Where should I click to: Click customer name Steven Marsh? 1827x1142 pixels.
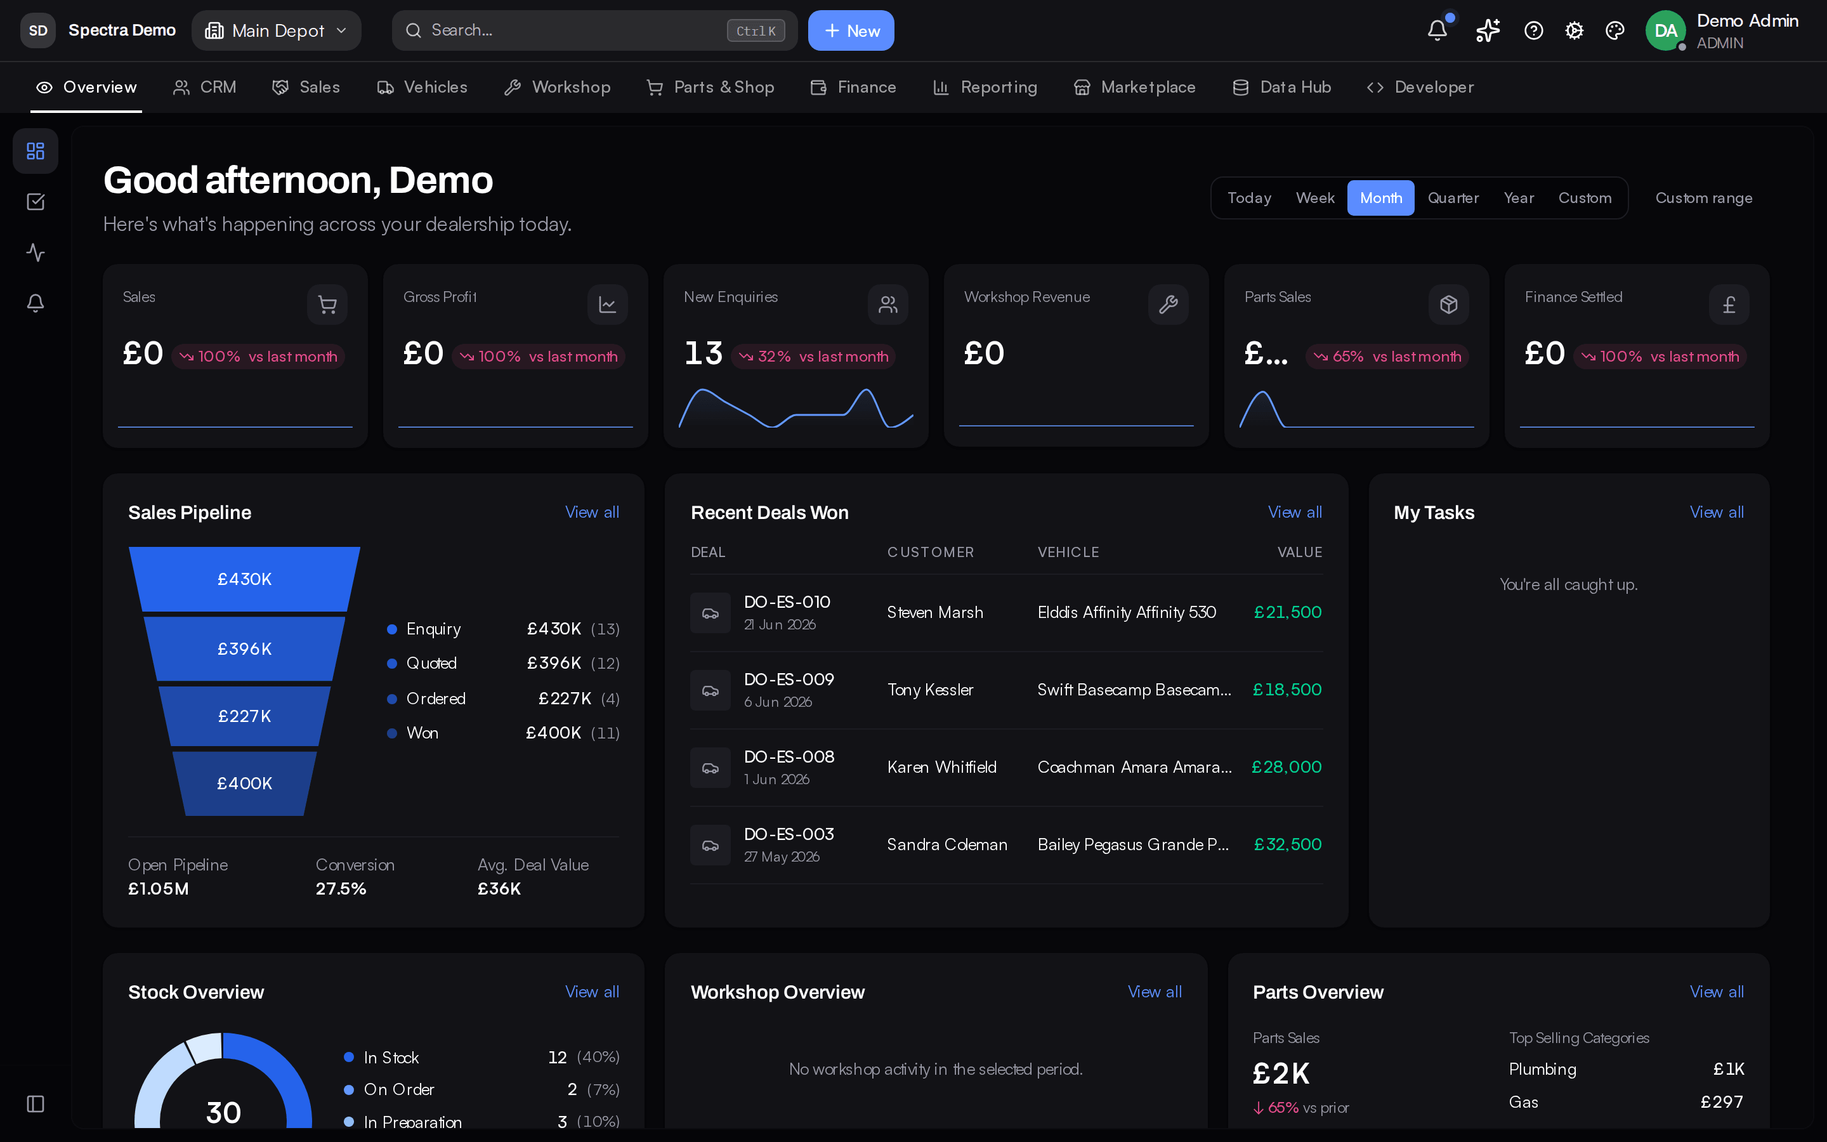click(934, 612)
